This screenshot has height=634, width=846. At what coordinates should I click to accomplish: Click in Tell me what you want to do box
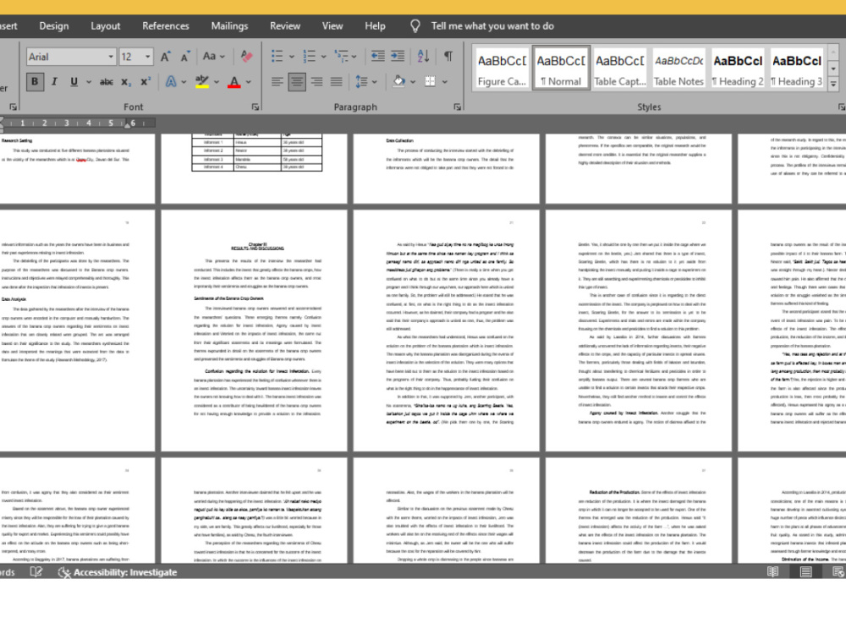(x=492, y=26)
